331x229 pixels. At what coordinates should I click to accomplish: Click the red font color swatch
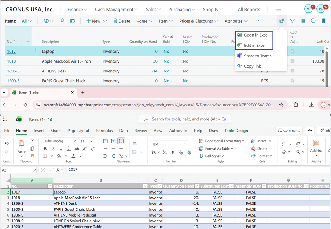click(73, 156)
